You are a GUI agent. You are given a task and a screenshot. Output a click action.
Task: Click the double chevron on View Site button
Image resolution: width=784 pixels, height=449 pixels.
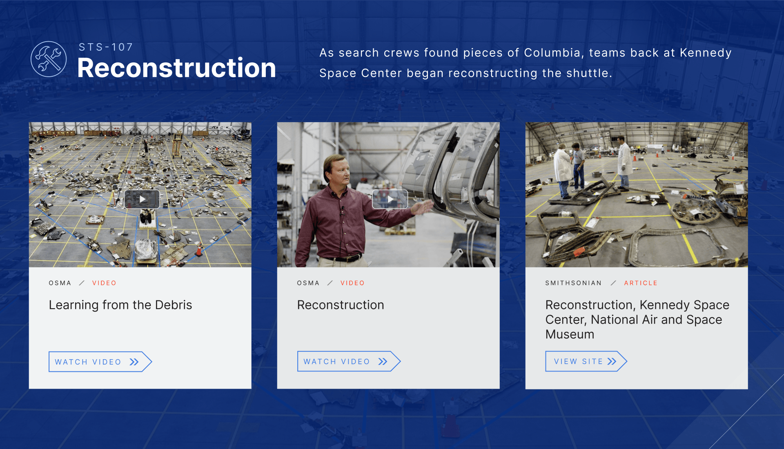coord(612,362)
